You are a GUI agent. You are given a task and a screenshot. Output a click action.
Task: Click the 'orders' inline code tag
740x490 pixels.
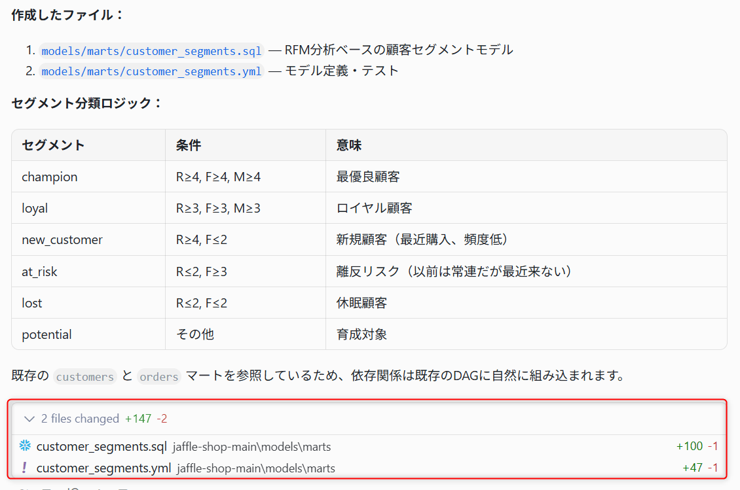click(x=159, y=376)
